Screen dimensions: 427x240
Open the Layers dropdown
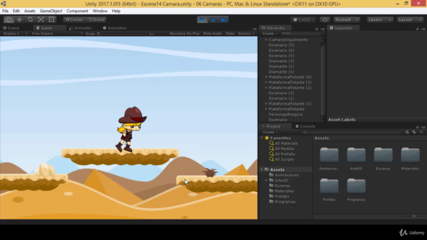click(x=380, y=19)
